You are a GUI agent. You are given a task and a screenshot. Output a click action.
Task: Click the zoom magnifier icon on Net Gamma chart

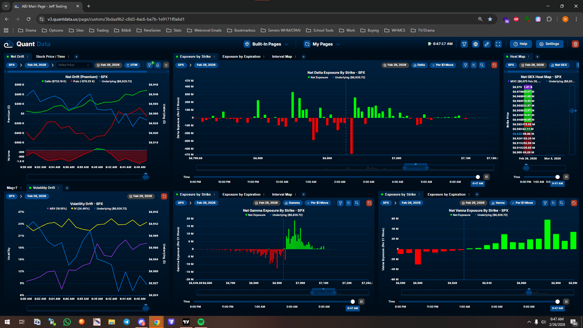(357, 203)
